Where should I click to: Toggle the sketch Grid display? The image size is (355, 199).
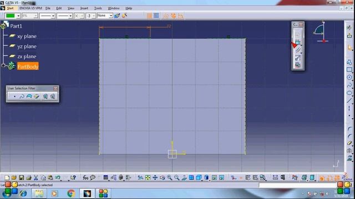pyautogui.click(x=149, y=15)
